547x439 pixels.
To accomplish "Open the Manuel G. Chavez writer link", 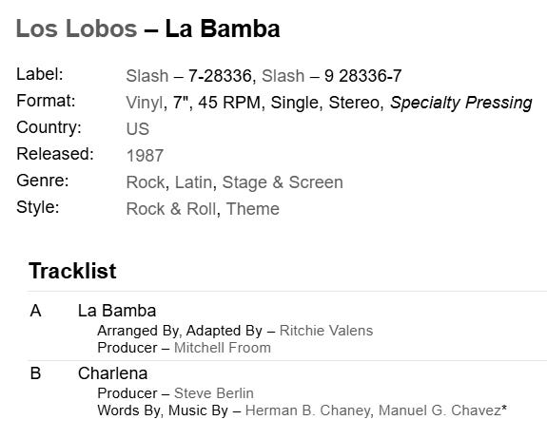I will 442,410.
